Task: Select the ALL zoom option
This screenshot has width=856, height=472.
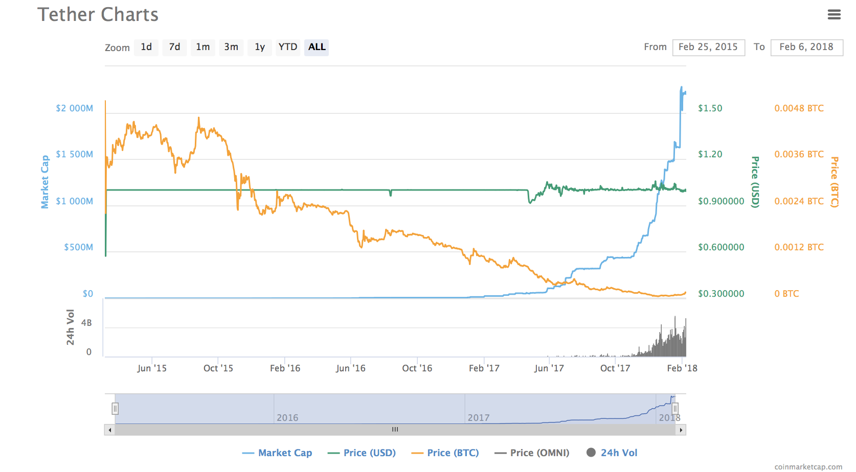Action: point(317,47)
